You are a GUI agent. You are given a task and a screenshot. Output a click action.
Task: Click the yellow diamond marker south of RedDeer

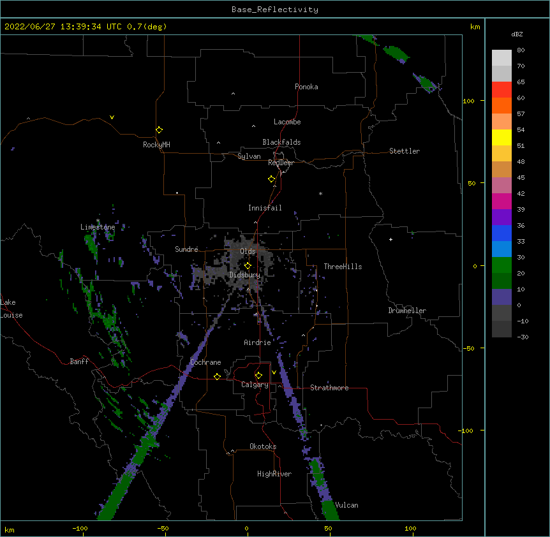pyautogui.click(x=272, y=179)
